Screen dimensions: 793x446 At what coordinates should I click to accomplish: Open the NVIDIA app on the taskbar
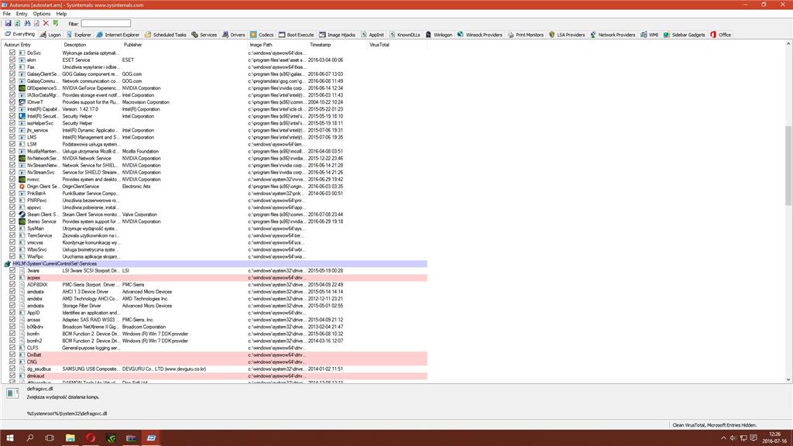coord(111,438)
